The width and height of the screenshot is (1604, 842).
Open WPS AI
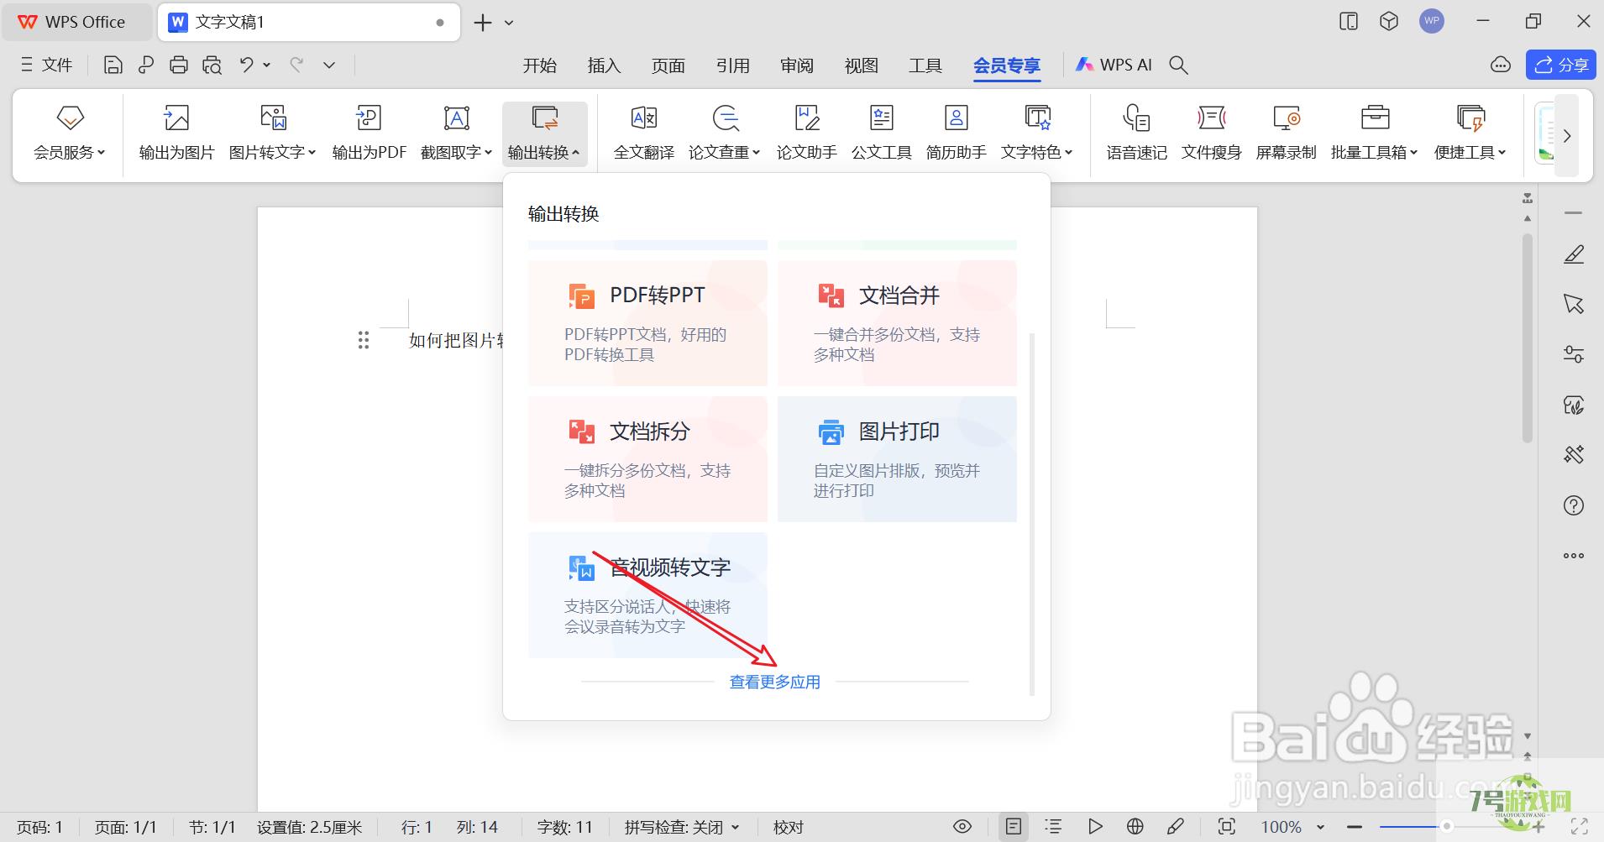1114,65
